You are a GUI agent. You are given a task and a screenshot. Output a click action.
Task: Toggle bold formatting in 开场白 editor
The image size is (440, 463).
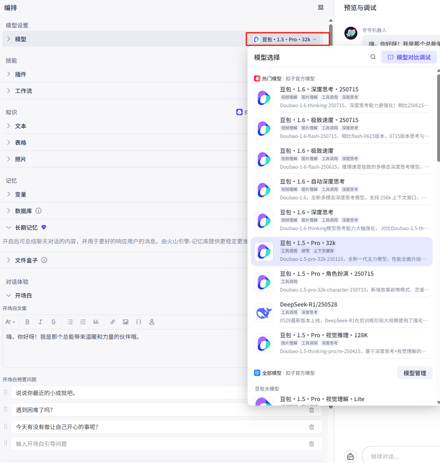pos(27,322)
